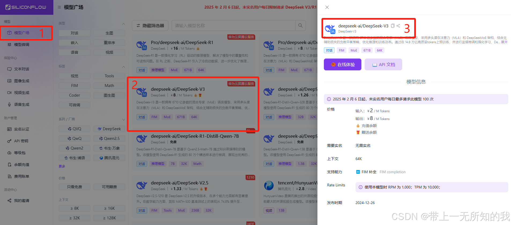Select the ≥ 16K context filter

point(109,208)
